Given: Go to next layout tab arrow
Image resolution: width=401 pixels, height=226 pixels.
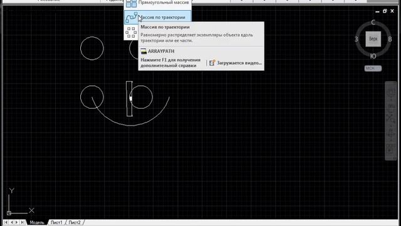Looking at the screenshot, I should (x=17, y=222).
